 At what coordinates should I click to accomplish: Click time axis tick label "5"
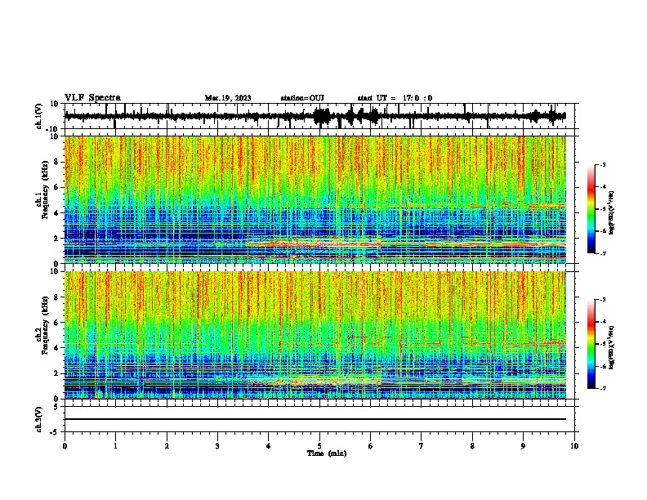[x=319, y=446]
